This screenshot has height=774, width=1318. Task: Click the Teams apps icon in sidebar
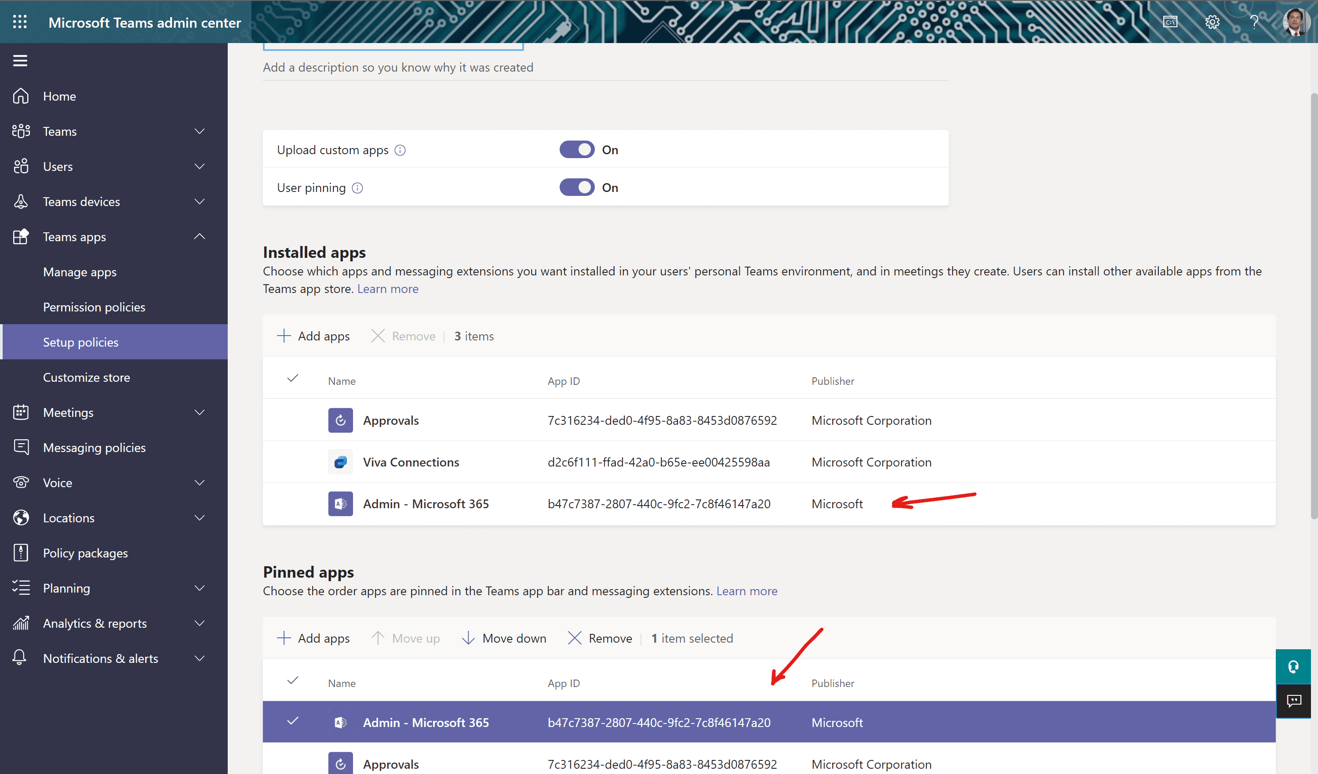click(21, 236)
